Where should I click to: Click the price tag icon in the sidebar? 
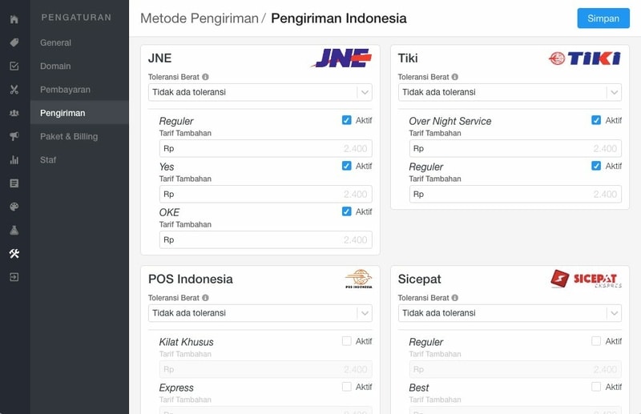pyautogui.click(x=14, y=42)
